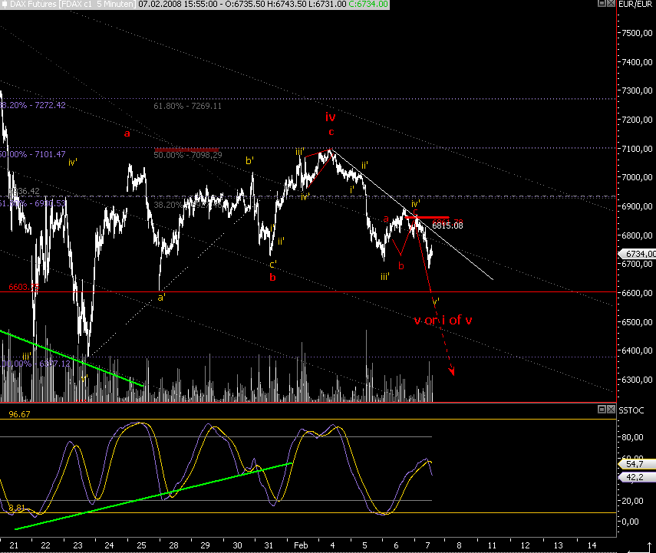Select the red 'v or i of v' annotation
Viewport: 656px width, 553px height.
[443, 321]
